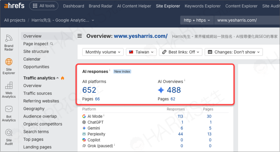Click the Perplexity platform icon
280x152 pixels.
coord(84,134)
